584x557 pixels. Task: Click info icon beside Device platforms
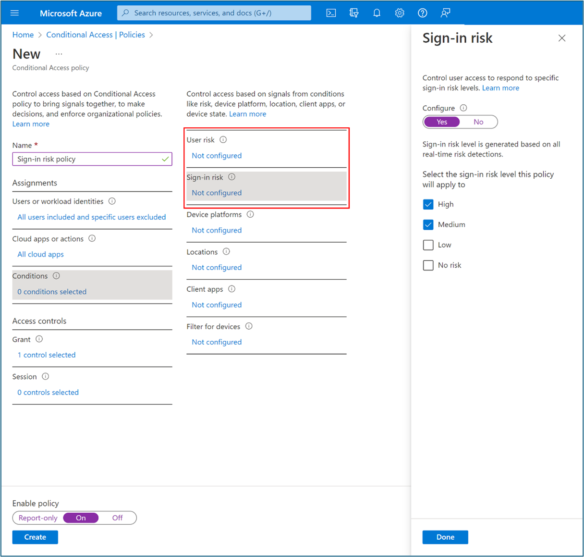(250, 214)
